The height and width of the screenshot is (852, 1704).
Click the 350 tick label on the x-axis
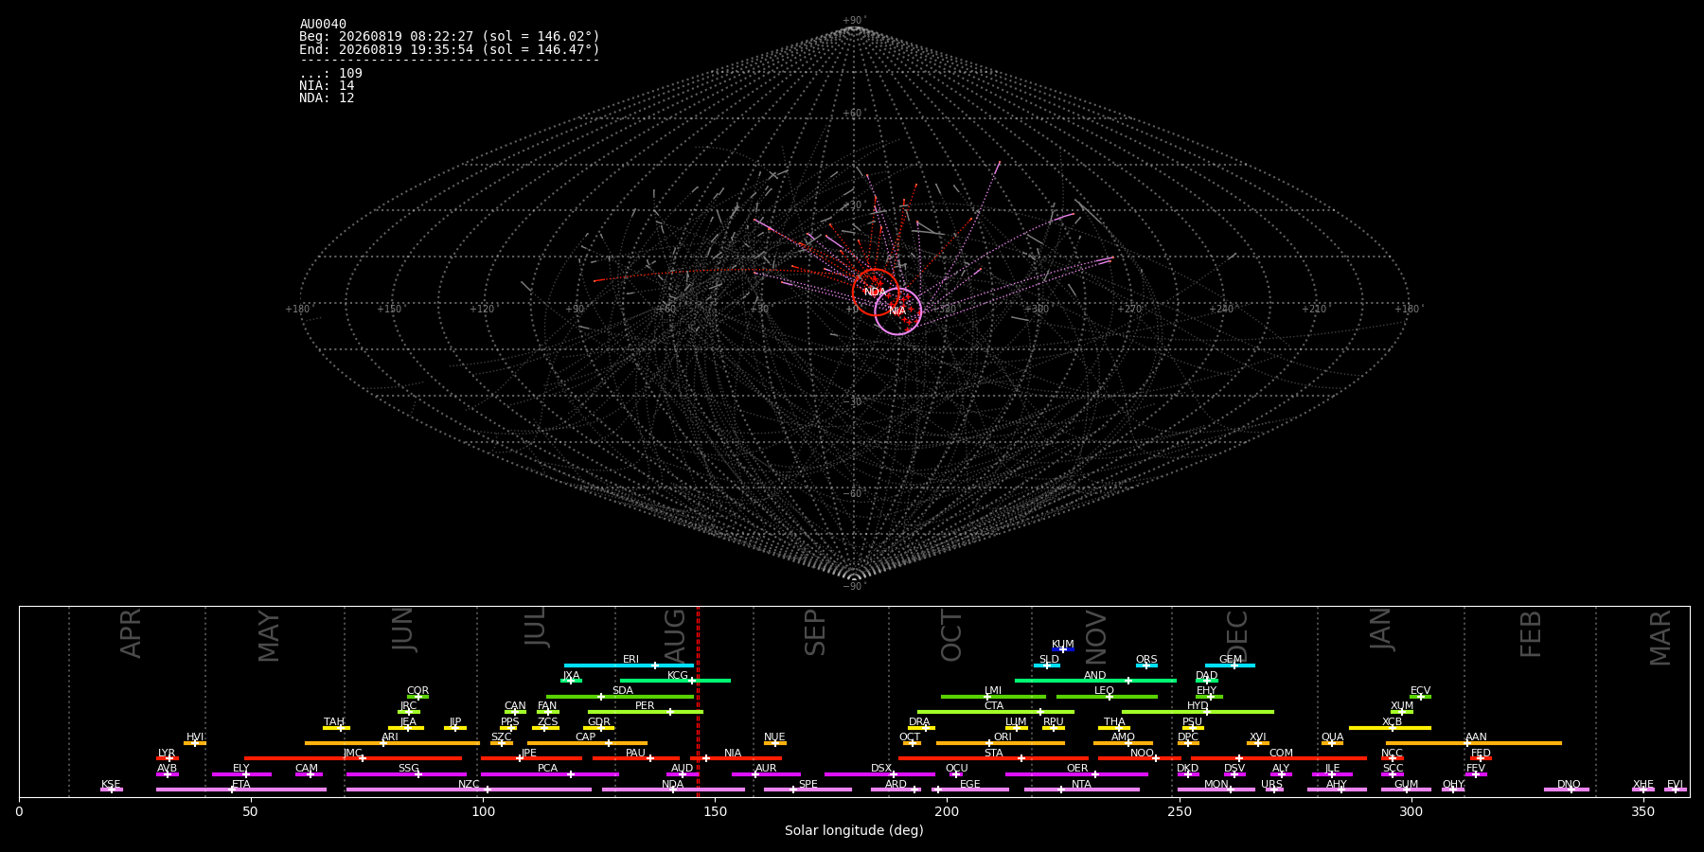point(1642,811)
